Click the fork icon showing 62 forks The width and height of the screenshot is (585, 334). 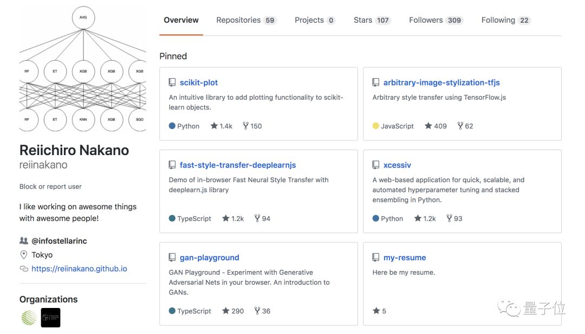click(460, 126)
